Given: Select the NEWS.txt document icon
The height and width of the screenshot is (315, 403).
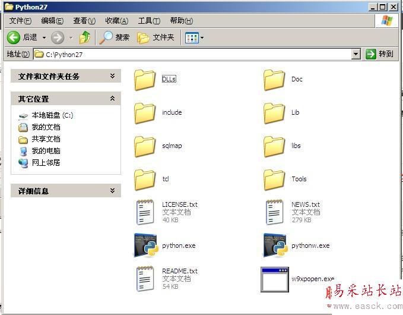Looking at the screenshot, I should pos(274,212).
